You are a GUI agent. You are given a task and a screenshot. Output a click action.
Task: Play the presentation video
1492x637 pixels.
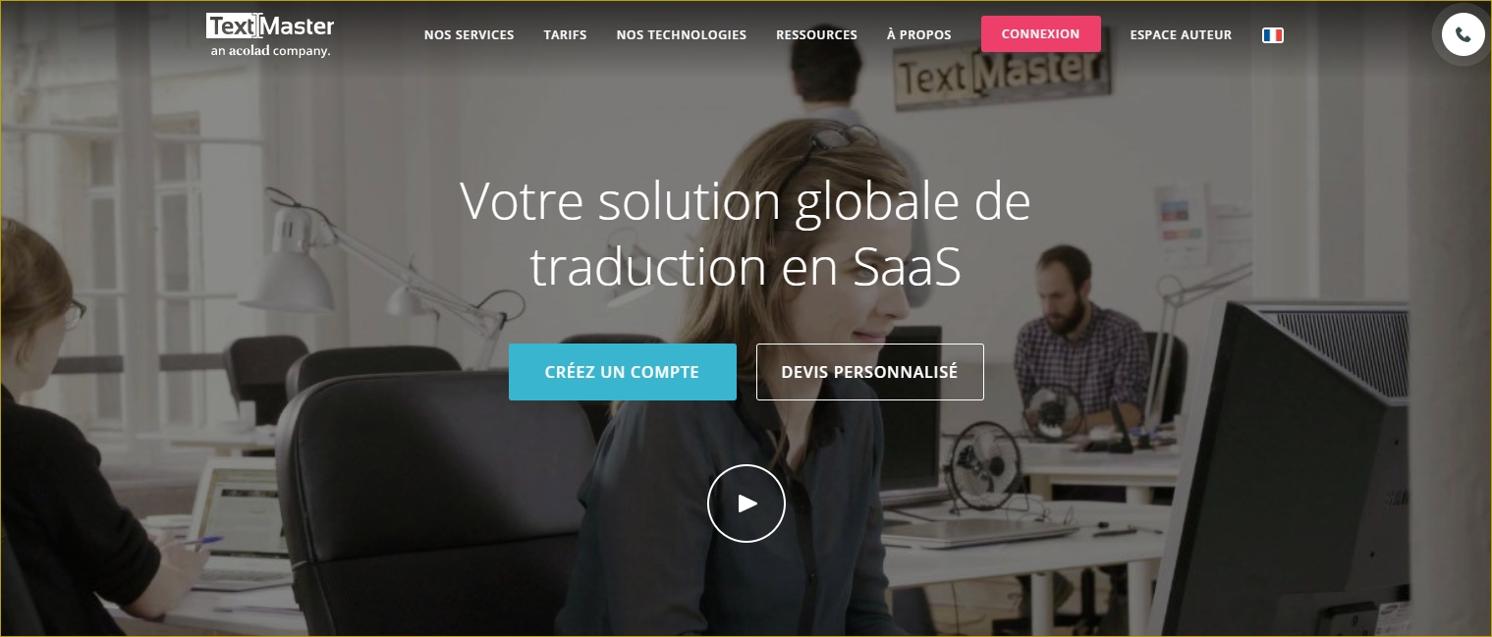(746, 504)
